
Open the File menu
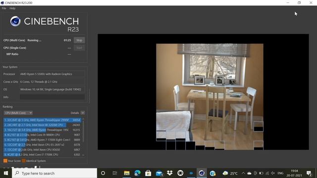coord(4,8)
